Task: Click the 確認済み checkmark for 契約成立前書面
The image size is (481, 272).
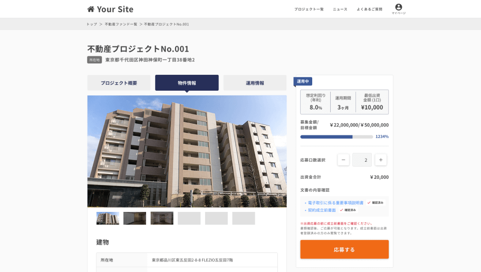Action: 348,210
